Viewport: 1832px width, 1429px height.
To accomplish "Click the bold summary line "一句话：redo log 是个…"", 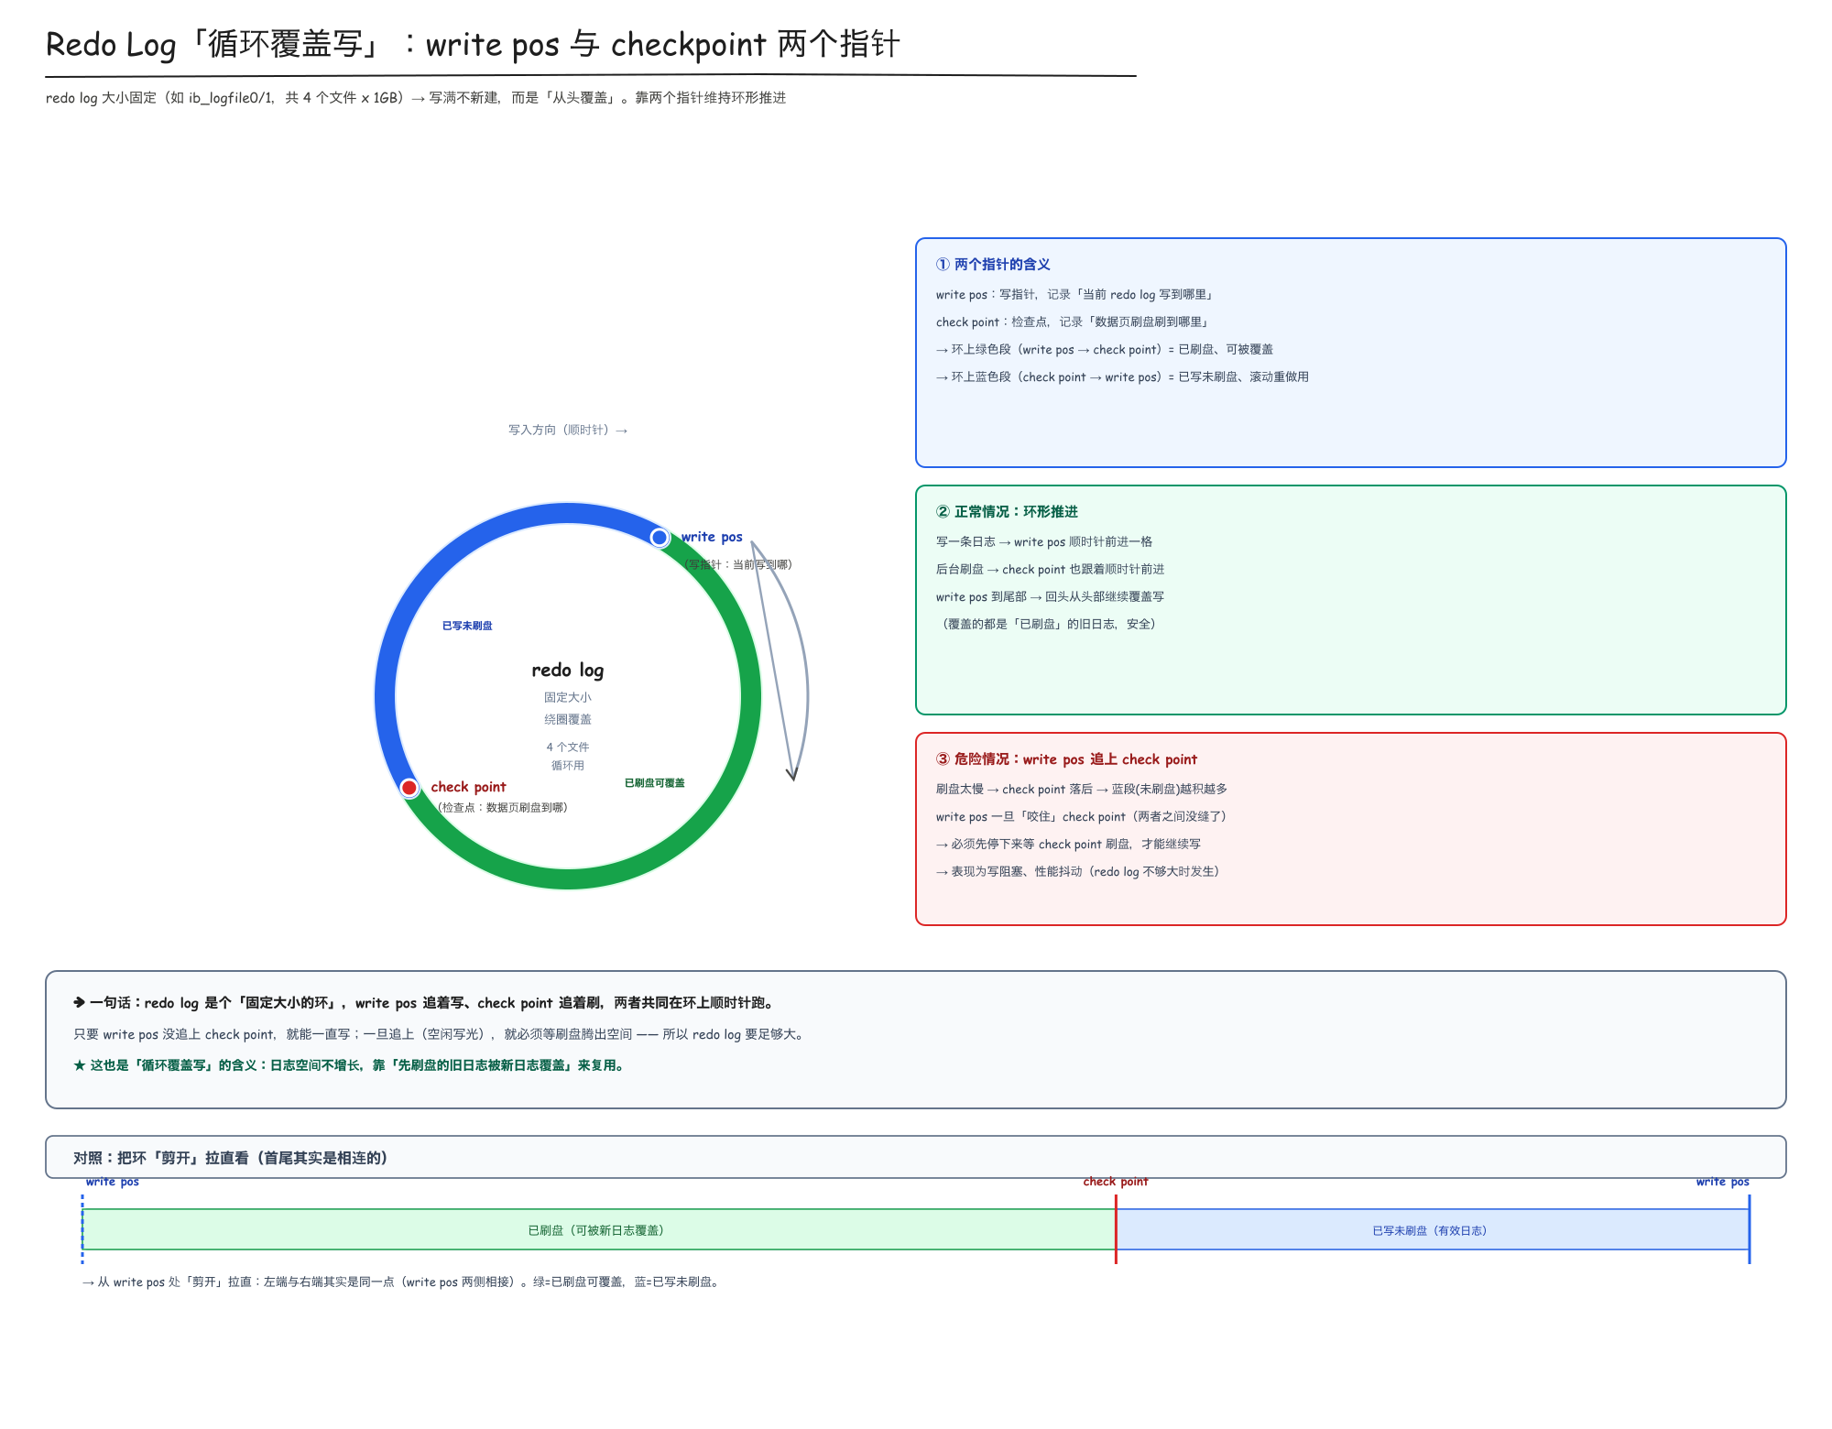I will pyautogui.click(x=425, y=1002).
